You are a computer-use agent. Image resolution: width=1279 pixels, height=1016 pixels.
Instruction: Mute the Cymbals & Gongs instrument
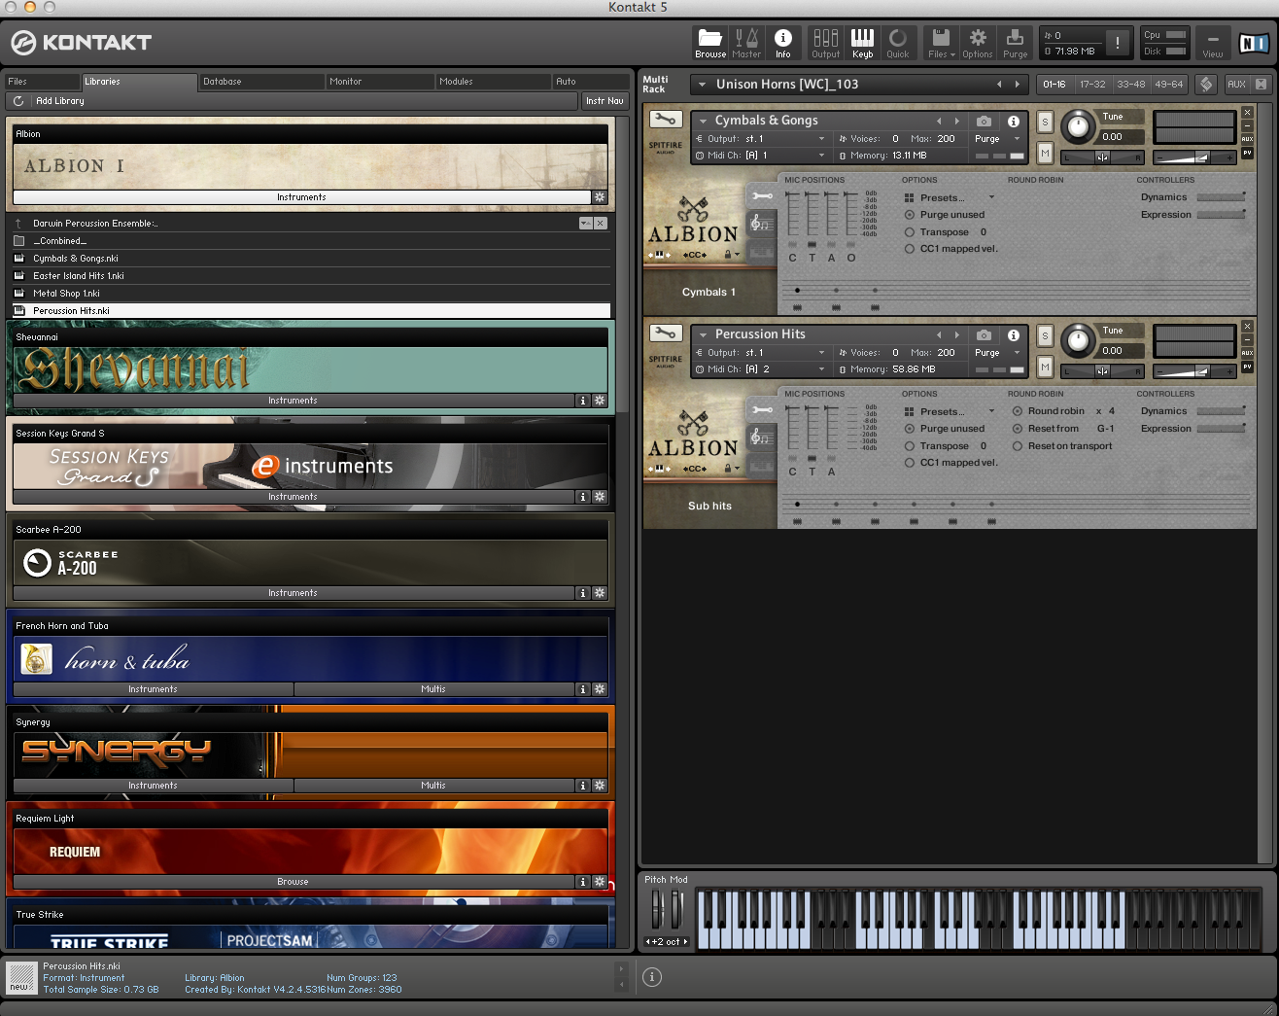[x=1045, y=153]
